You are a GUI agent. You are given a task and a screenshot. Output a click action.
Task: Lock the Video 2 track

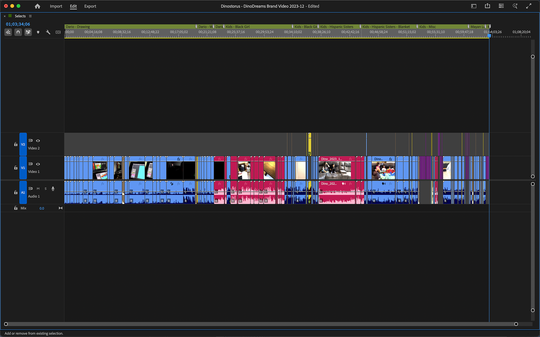[16, 144]
